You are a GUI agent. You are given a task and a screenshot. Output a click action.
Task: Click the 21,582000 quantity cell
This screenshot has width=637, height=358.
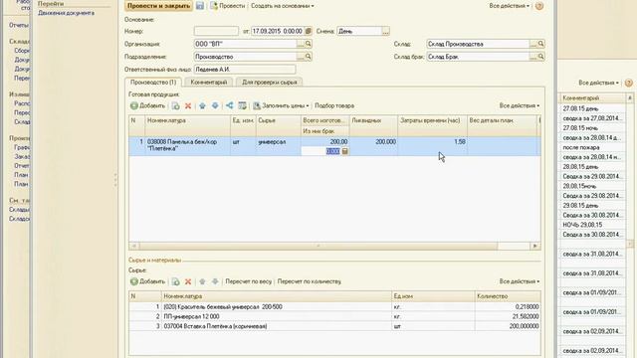508,316
